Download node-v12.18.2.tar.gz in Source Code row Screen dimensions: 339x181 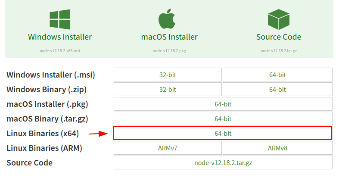click(223, 163)
